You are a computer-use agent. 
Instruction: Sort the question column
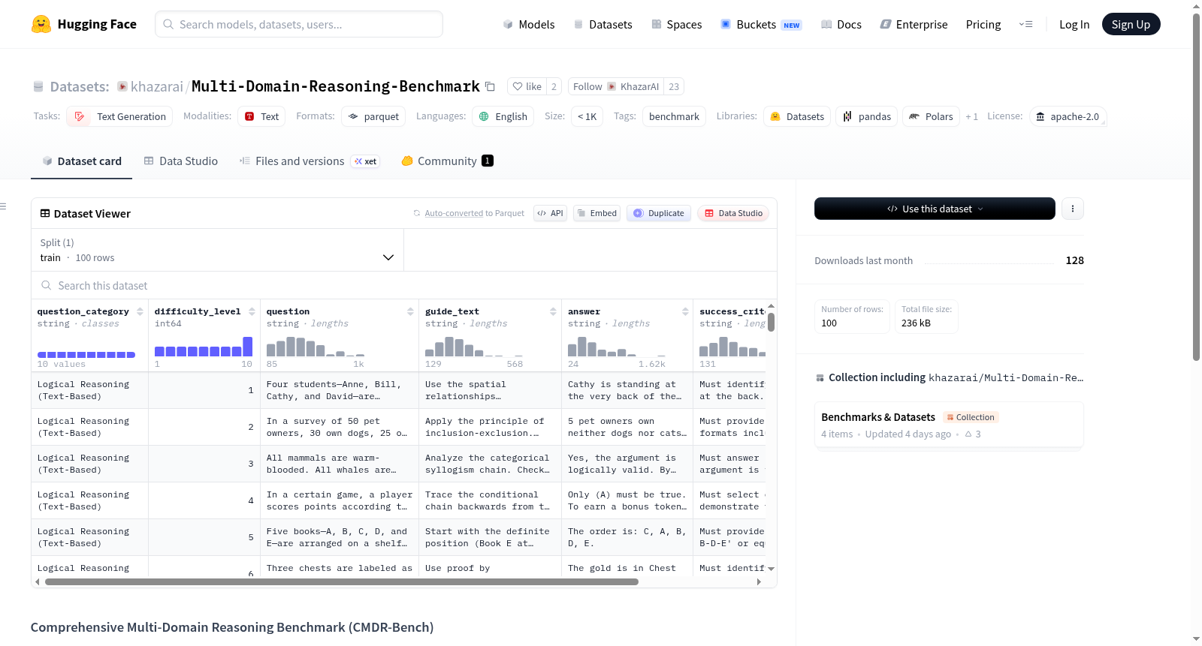coord(410,311)
